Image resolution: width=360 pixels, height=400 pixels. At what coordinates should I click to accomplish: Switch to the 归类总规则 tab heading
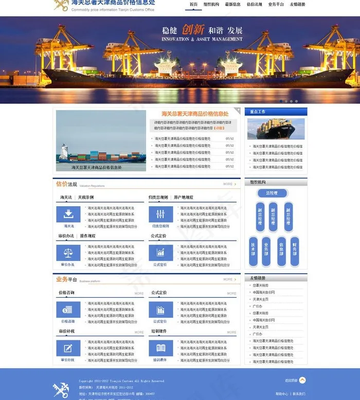[158, 197]
